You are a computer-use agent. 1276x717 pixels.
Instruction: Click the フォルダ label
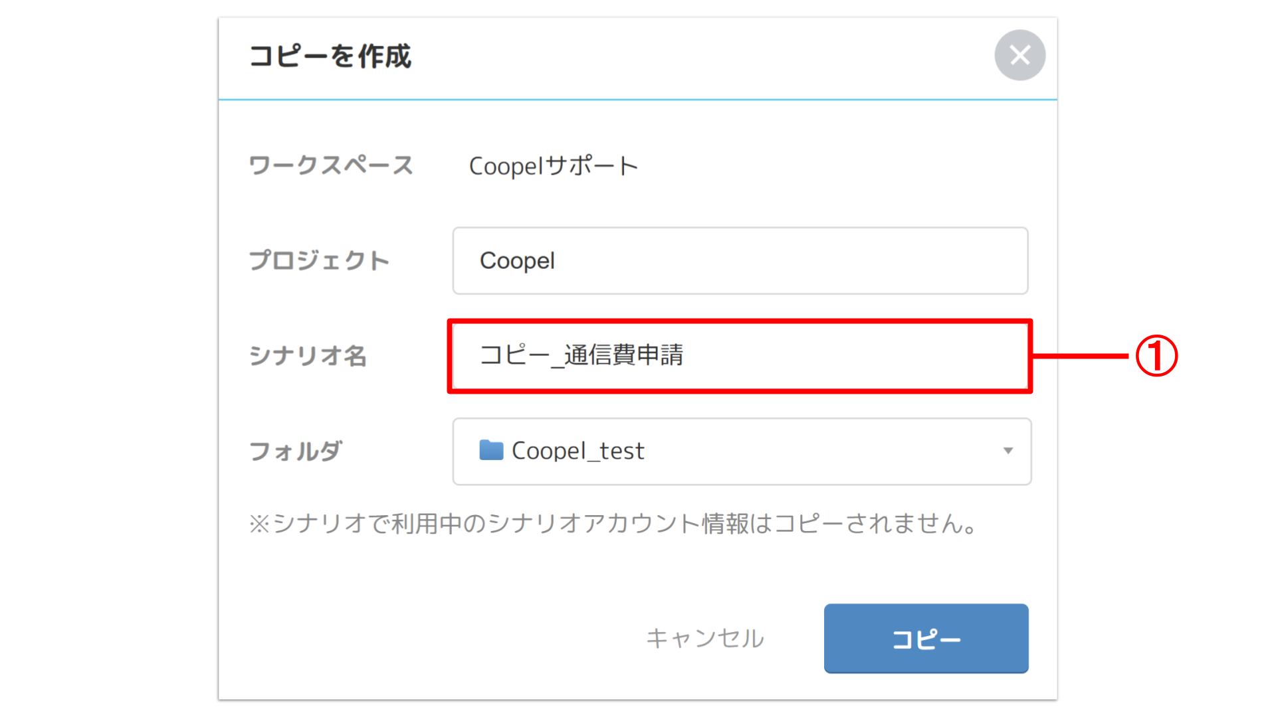pos(296,451)
